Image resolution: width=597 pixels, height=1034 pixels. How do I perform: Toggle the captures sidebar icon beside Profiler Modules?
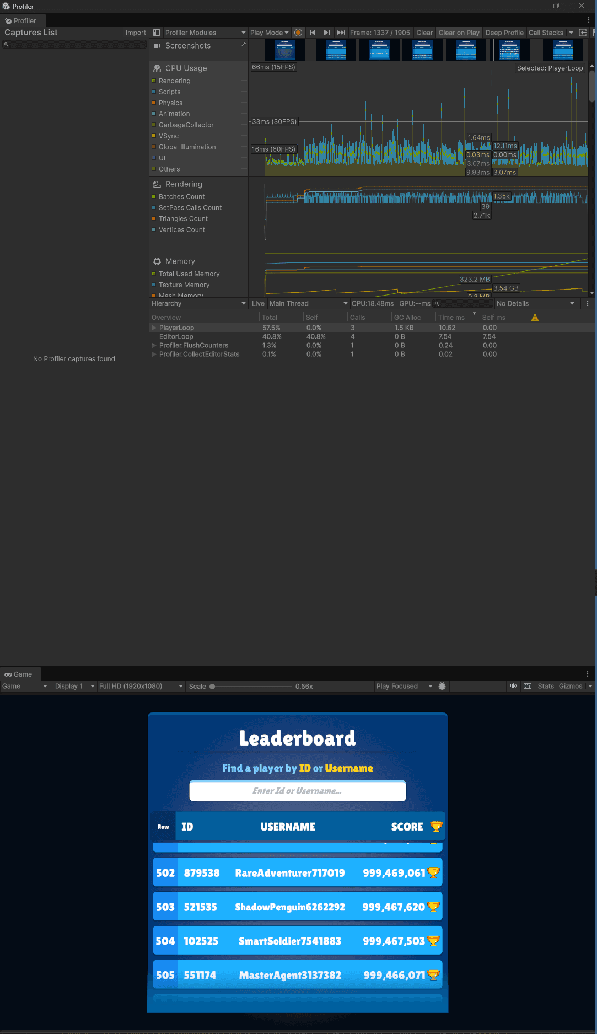coord(157,33)
